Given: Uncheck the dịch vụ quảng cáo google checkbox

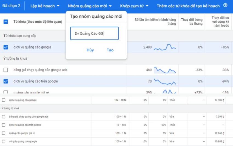Looking at the screenshot, I should tap(6, 47).
